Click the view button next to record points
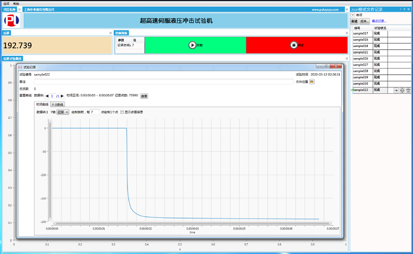The height and width of the screenshot is (254, 413). click(144, 96)
